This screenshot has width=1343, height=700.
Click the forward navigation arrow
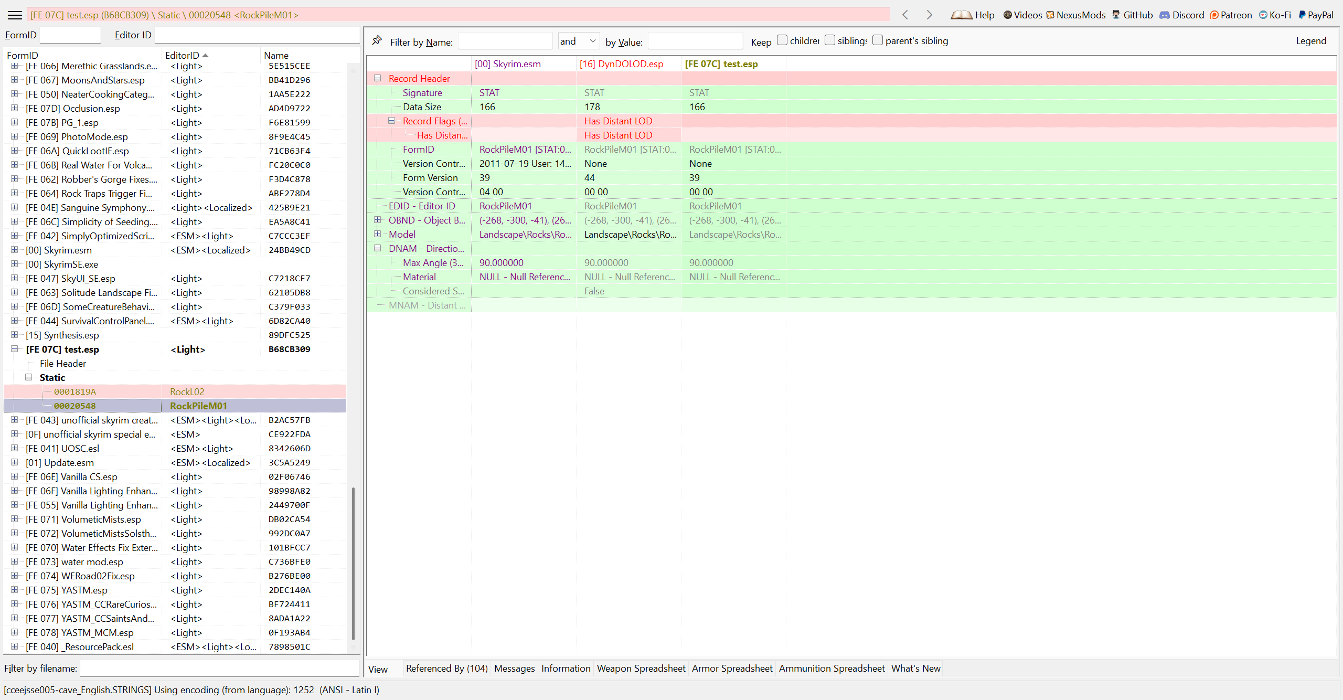(929, 15)
